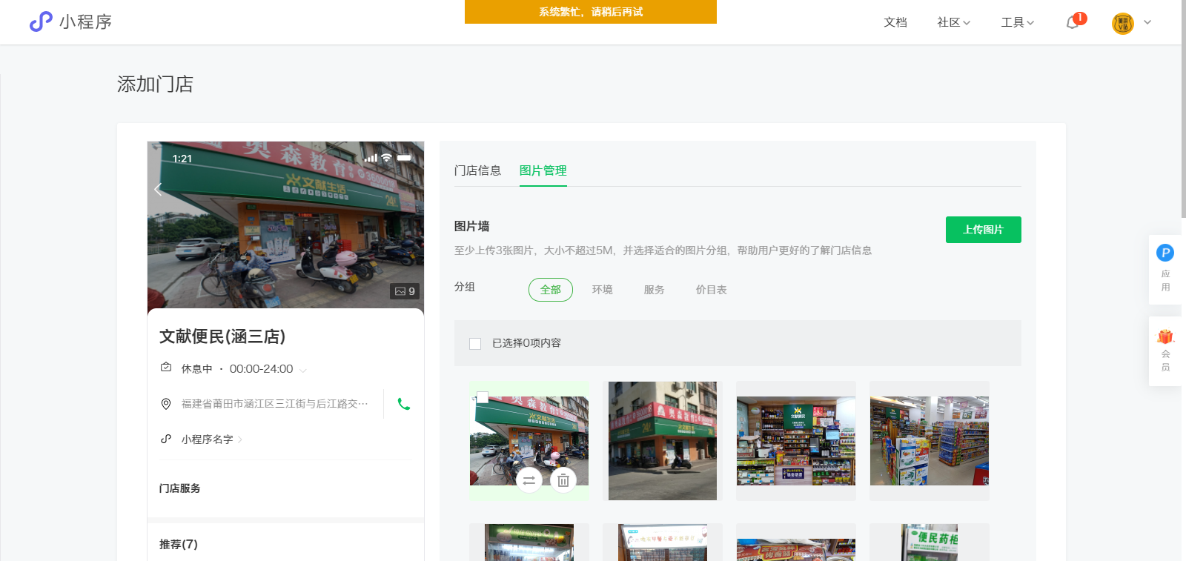
Task: Open the 小程序名字 chevron
Action: 240,439
